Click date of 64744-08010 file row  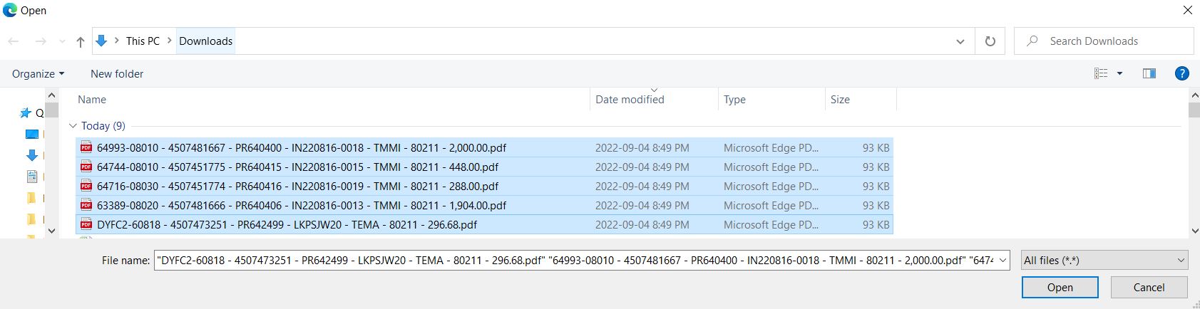pos(642,167)
